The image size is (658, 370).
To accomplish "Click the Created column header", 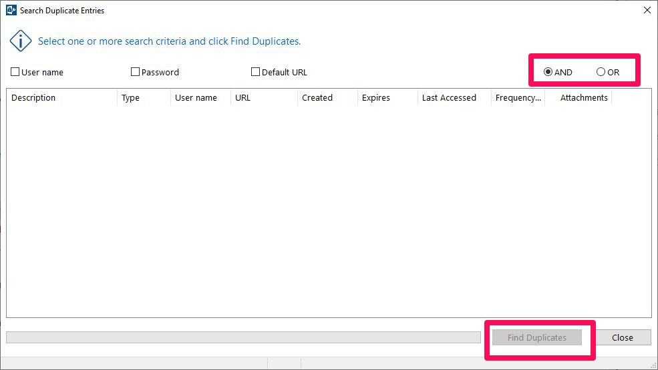I will (x=328, y=97).
